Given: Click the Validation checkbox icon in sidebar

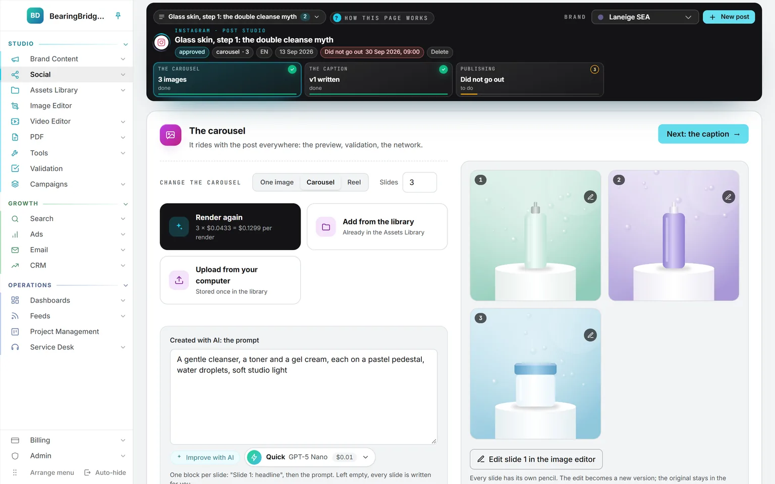Looking at the screenshot, I should (15, 168).
